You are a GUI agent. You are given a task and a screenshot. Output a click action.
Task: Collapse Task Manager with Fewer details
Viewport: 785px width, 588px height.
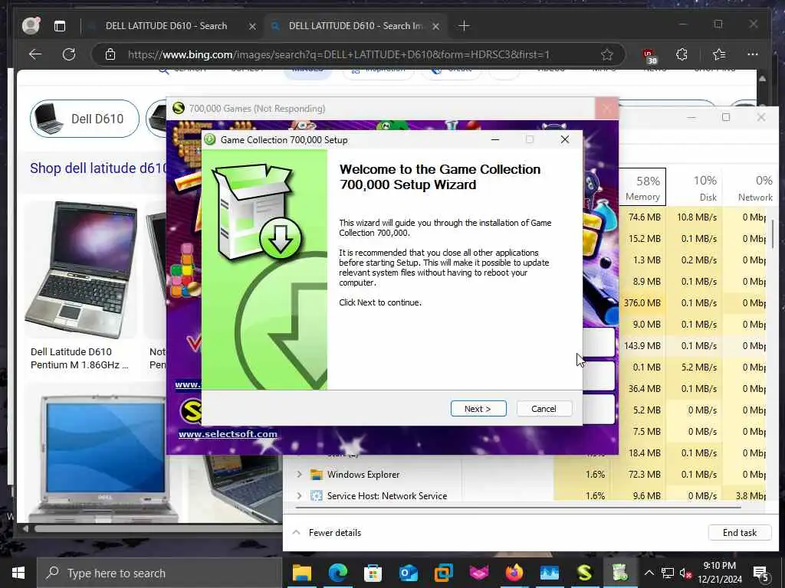click(327, 533)
